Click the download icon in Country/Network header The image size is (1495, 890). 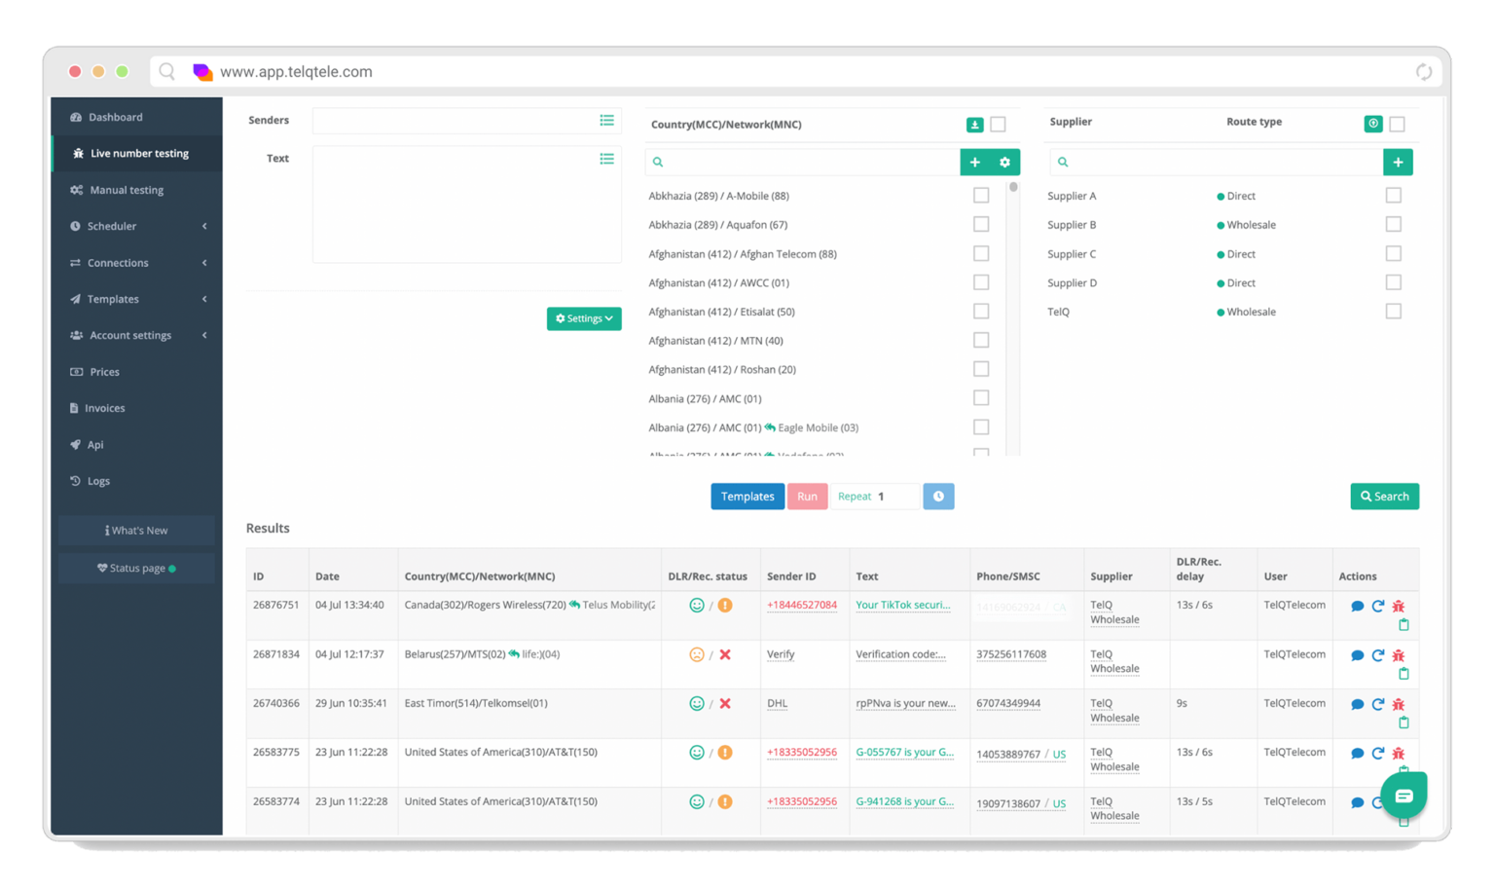(974, 125)
